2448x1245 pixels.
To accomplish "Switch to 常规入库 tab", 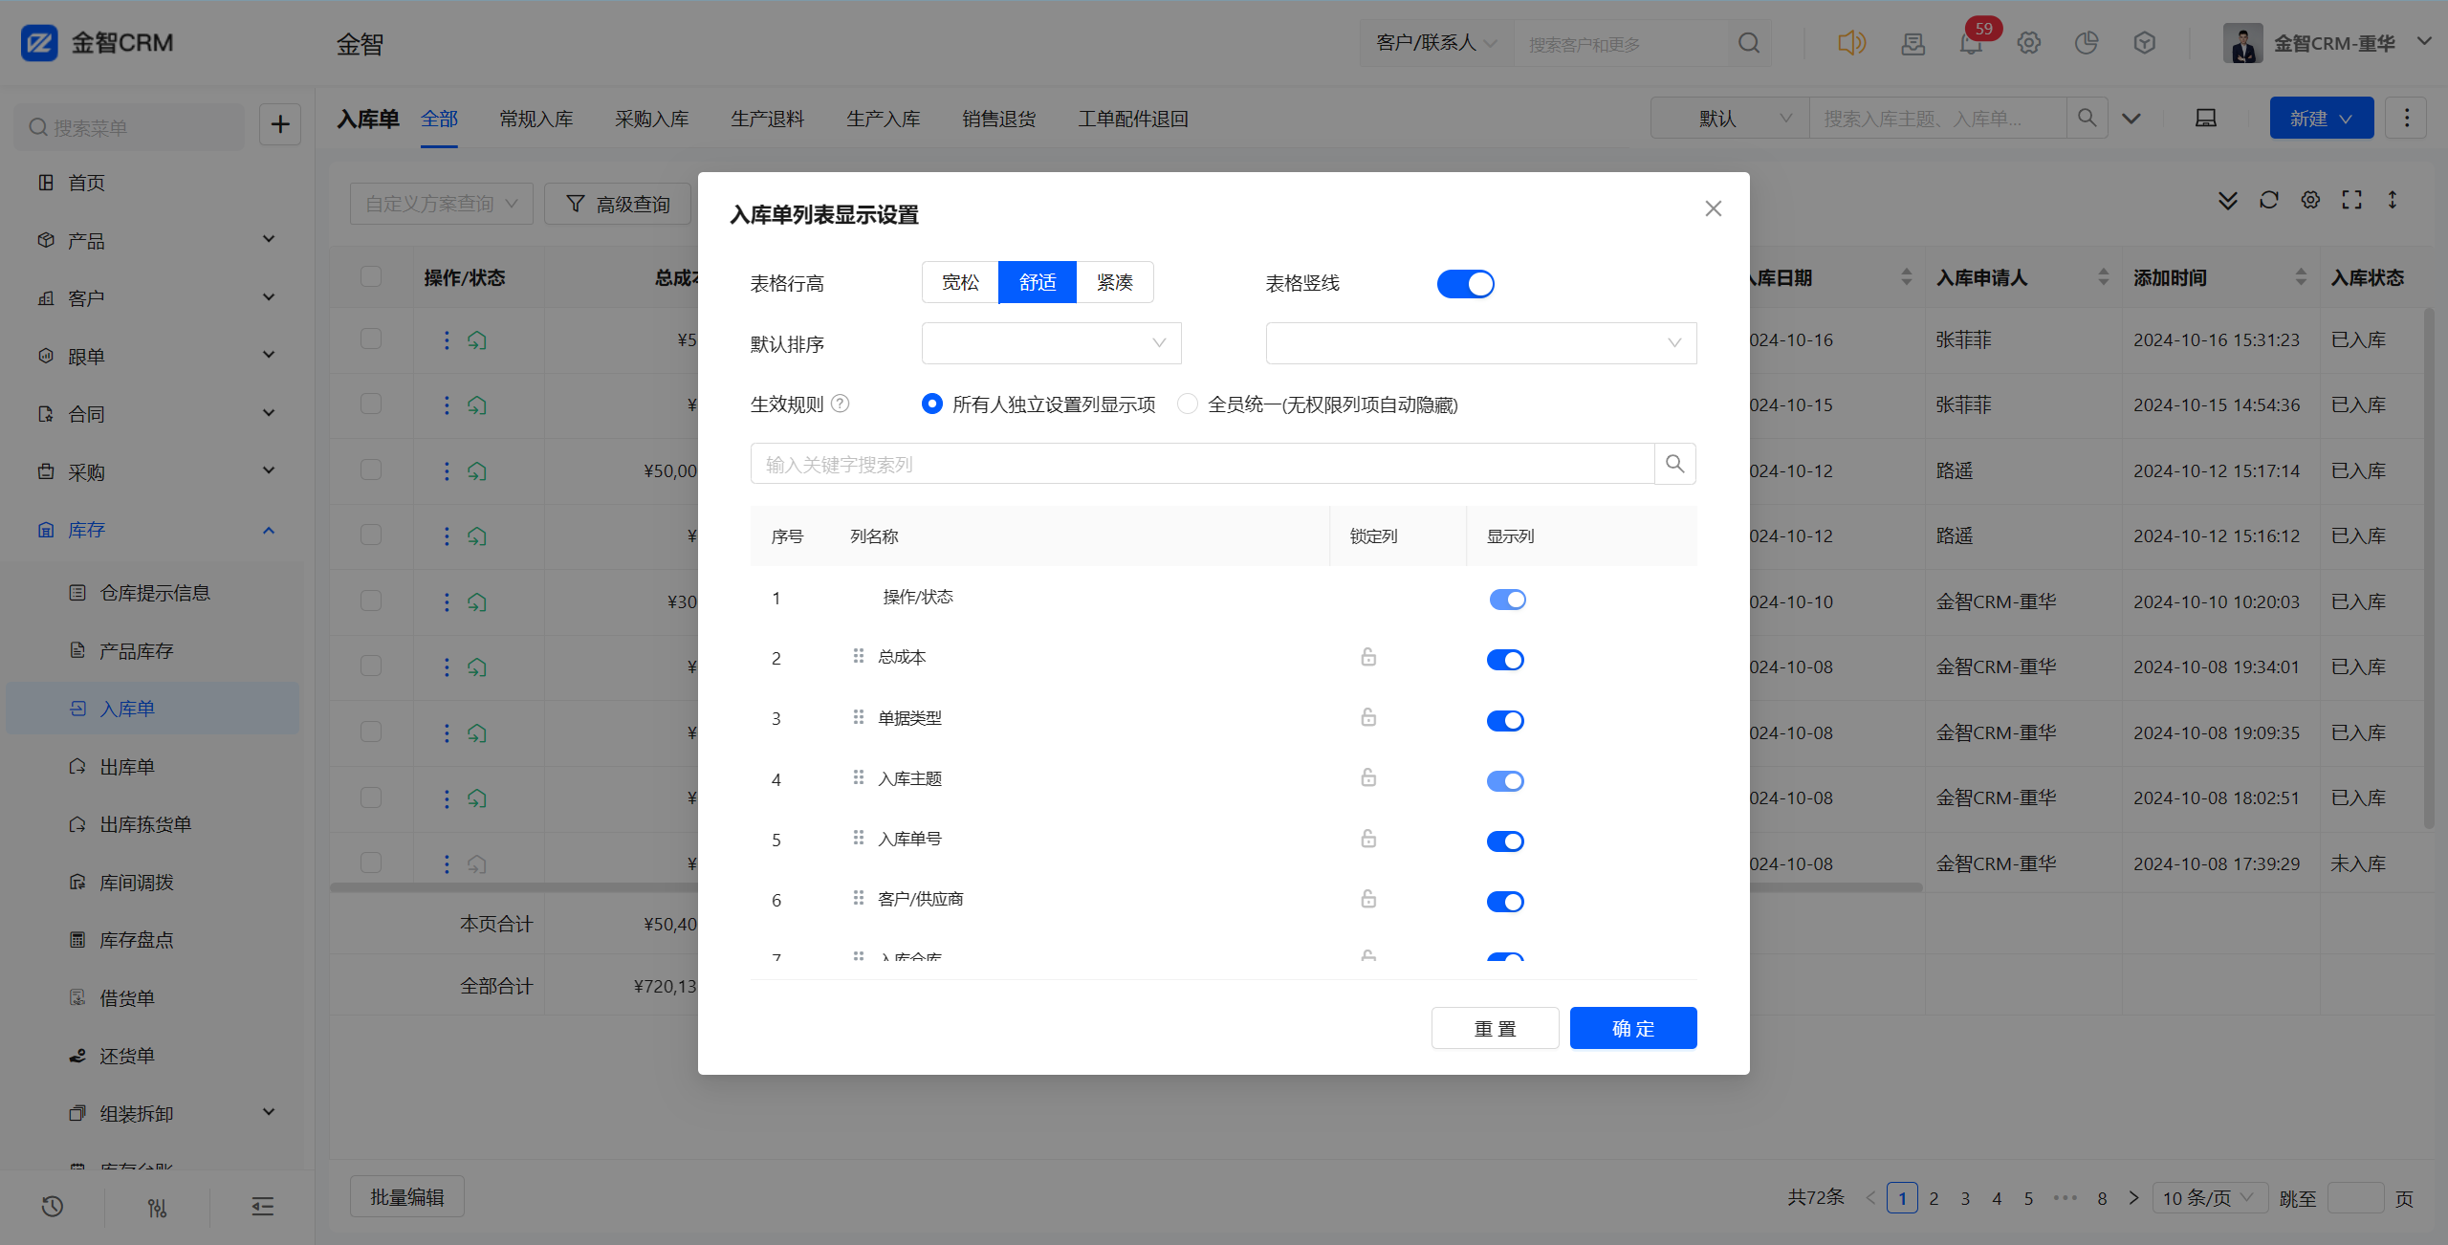I will click(x=536, y=119).
